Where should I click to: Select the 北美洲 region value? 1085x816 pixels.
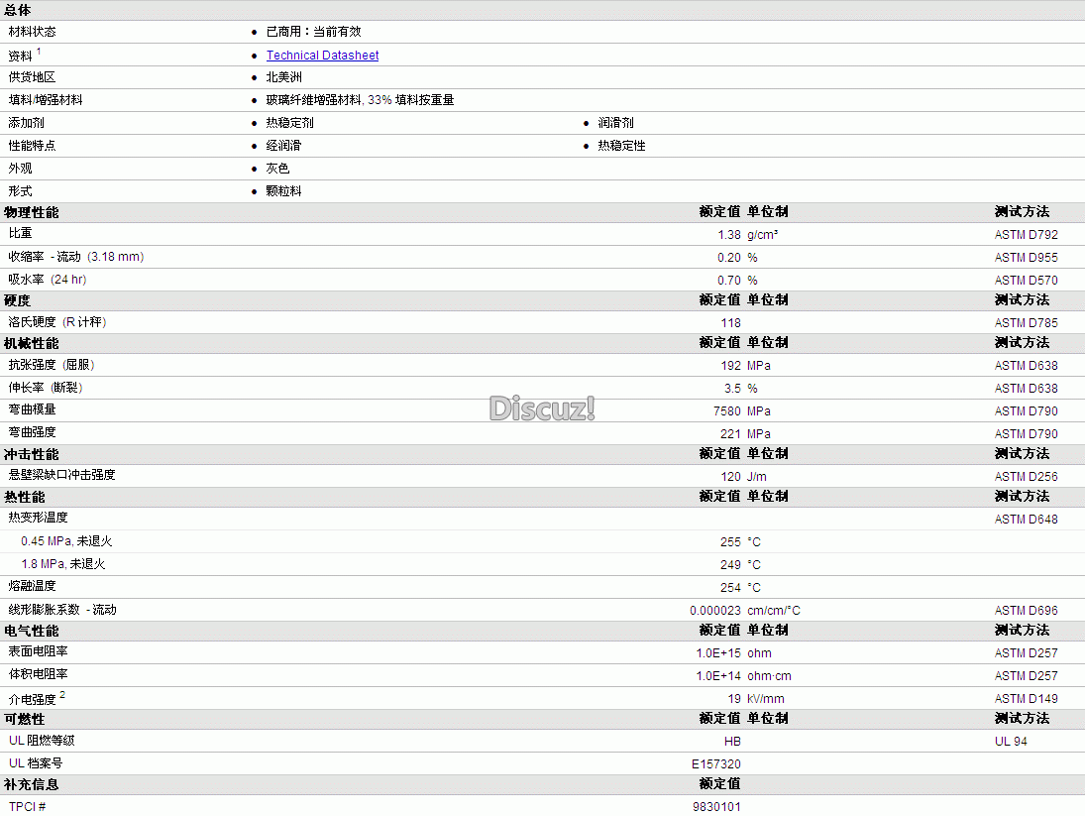click(x=283, y=77)
